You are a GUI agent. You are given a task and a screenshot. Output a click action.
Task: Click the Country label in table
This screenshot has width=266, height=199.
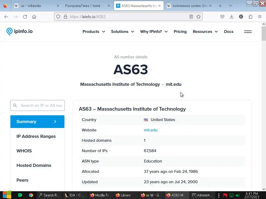tap(89, 120)
